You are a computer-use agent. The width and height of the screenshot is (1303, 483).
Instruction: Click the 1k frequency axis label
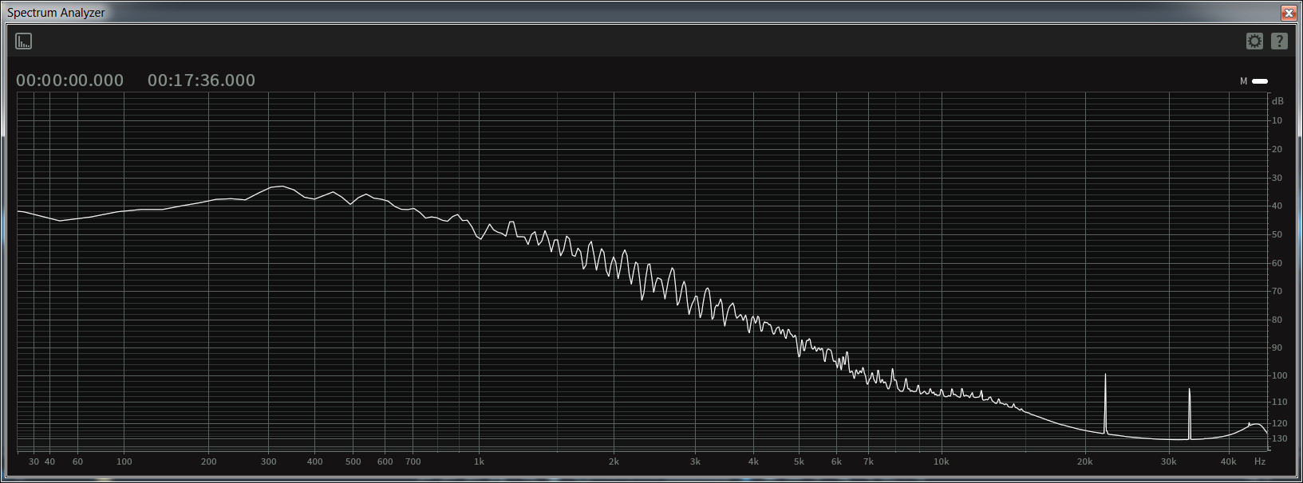pyautogui.click(x=479, y=461)
